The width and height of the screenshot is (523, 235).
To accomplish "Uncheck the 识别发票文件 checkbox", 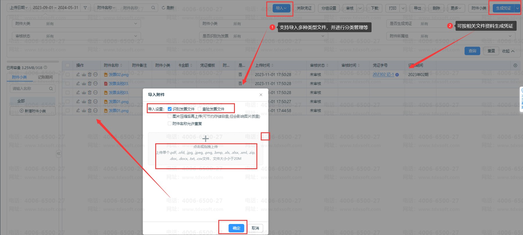I will coord(170,109).
